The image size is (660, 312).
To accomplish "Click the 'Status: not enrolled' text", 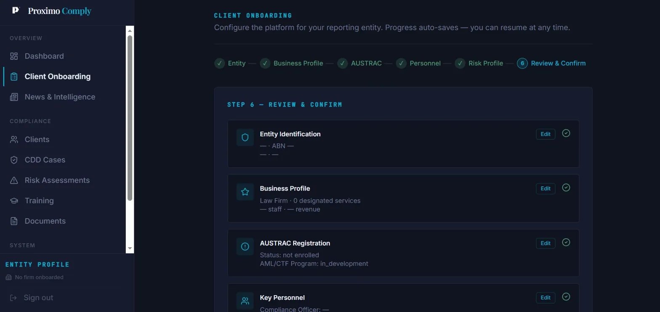I will click(x=290, y=255).
